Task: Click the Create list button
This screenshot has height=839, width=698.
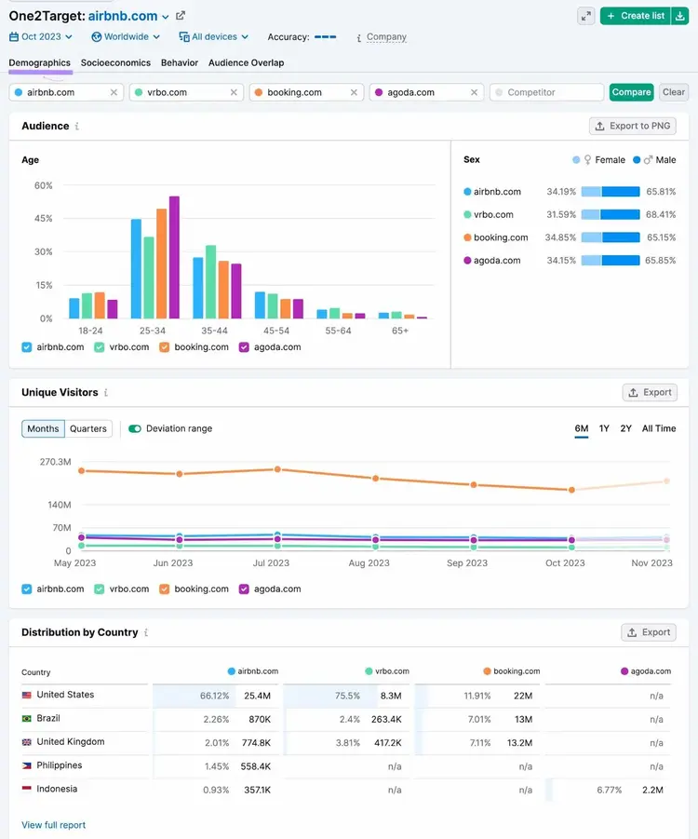Action: coord(636,16)
